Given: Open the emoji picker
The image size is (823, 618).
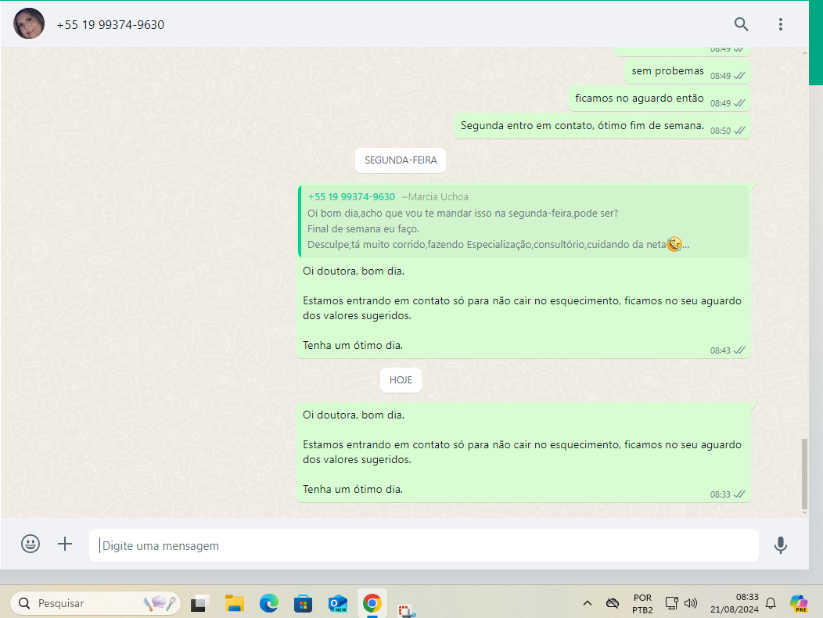Looking at the screenshot, I should tap(31, 544).
